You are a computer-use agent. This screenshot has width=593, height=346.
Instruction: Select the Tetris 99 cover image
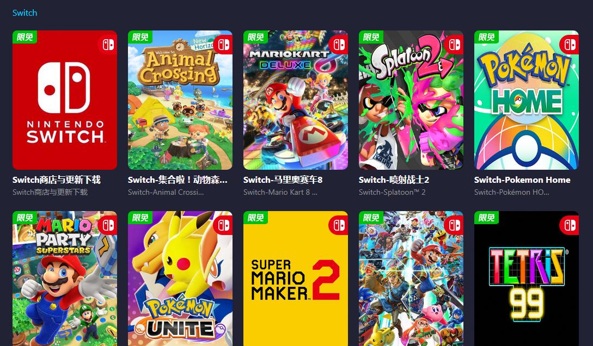coord(526,279)
